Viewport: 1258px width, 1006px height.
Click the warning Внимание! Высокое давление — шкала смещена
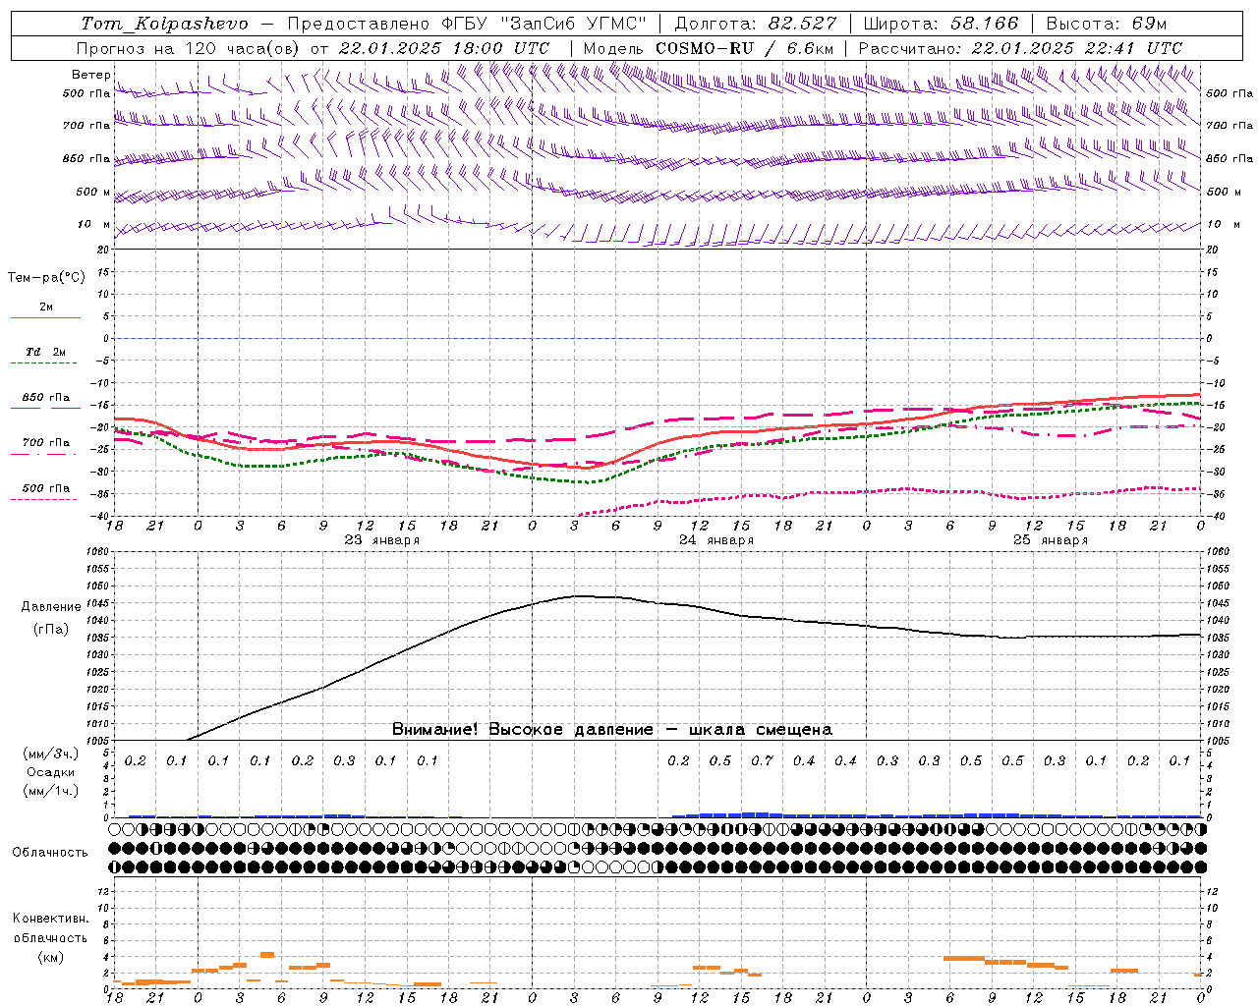pos(611,730)
